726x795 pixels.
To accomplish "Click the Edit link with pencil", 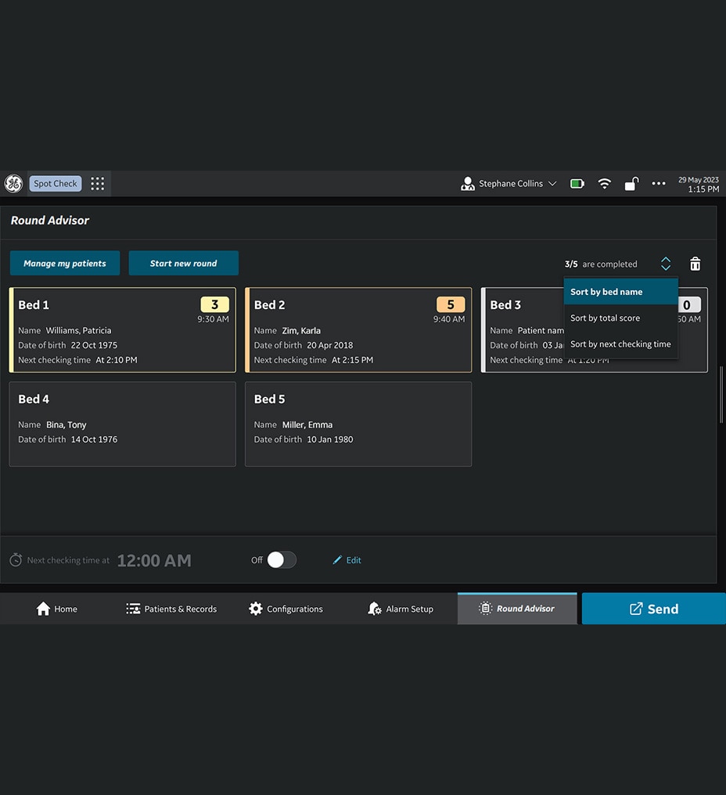I will pos(347,560).
